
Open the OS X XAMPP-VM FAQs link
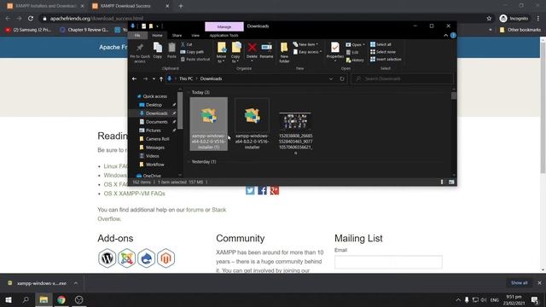(x=135, y=194)
